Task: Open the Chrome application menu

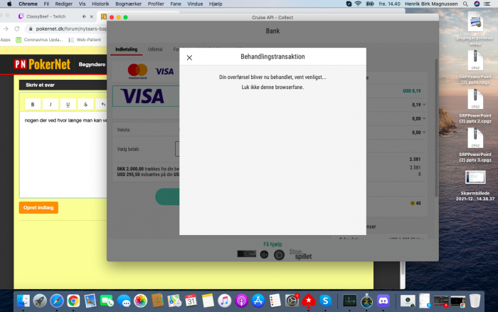Action: click(x=28, y=4)
